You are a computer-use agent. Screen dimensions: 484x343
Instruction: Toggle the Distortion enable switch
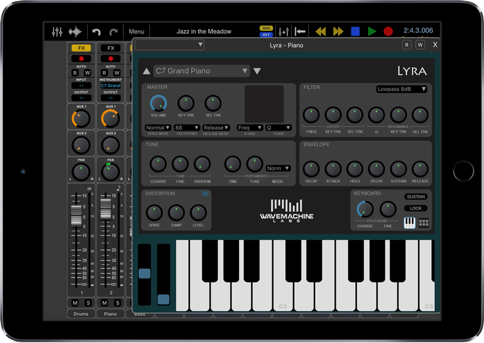click(205, 194)
